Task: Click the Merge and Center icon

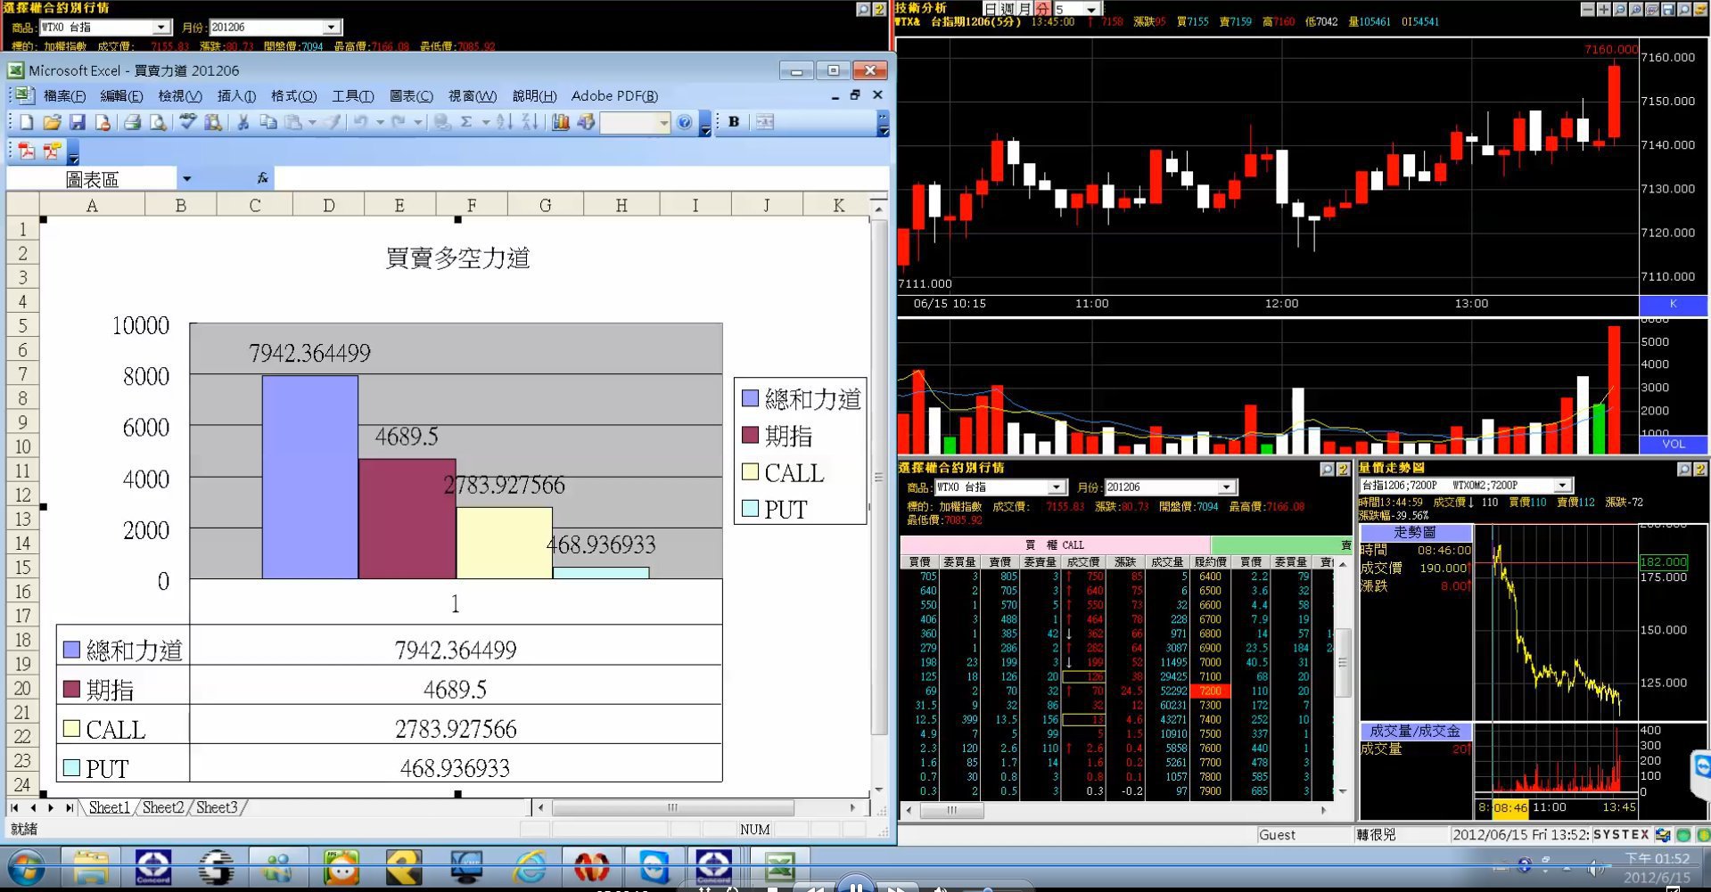Action: pos(765,122)
